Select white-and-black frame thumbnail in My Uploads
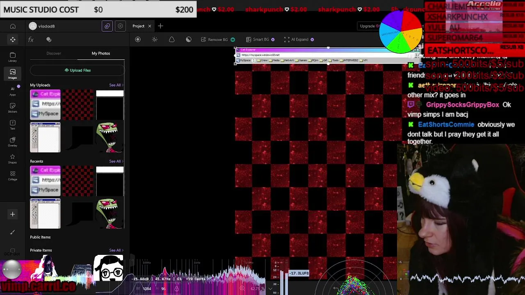The image size is (525, 295). (110, 104)
